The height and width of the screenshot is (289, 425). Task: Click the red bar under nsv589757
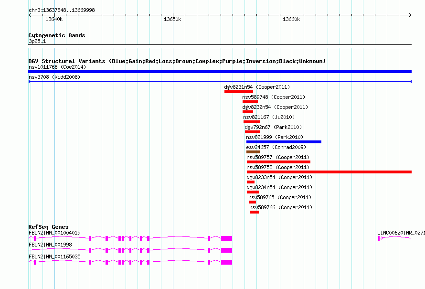[x=278, y=162]
